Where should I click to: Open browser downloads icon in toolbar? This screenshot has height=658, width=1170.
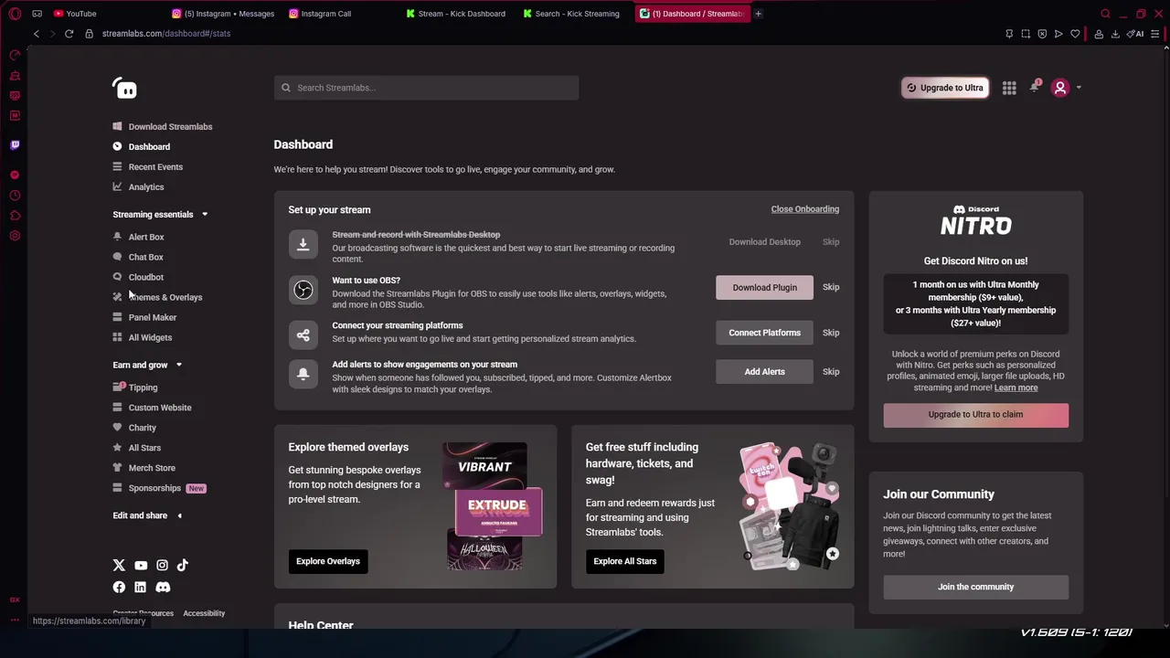click(1115, 34)
